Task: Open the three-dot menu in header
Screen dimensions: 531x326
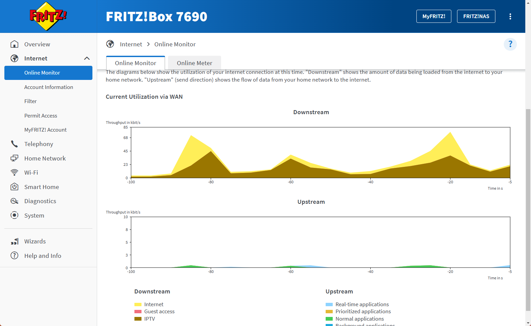Action: pos(510,16)
